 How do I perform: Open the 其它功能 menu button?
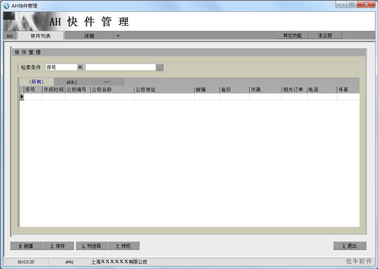[x=292, y=35]
